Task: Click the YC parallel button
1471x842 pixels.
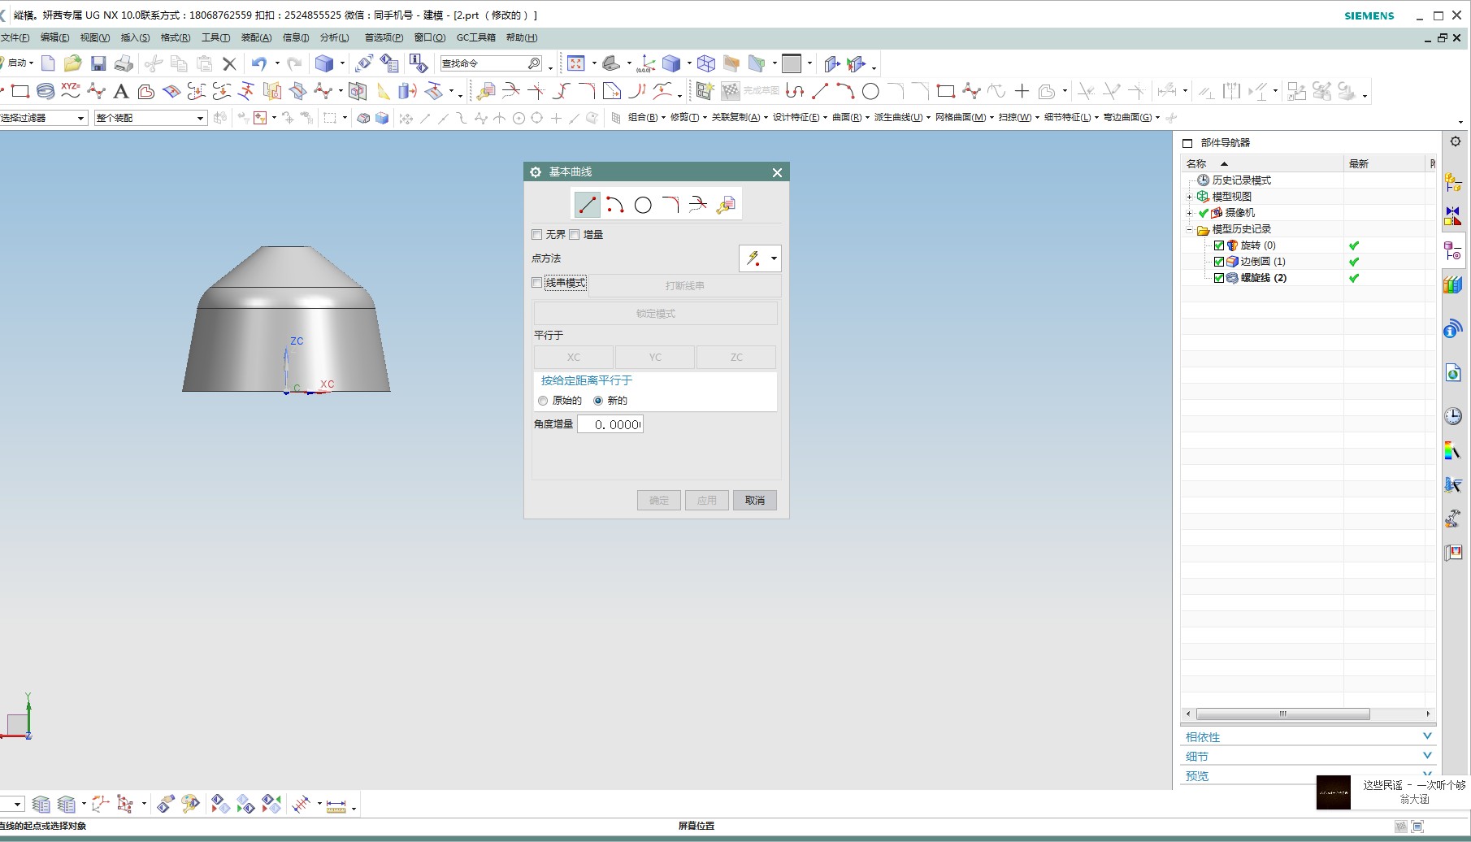Action: coord(655,358)
